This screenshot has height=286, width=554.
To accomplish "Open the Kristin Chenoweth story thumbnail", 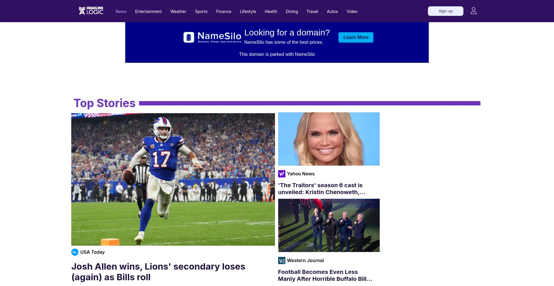I will point(329,139).
